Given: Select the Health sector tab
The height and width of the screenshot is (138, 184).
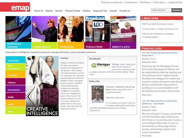Looking at the screenshot, I should point(15,96).
